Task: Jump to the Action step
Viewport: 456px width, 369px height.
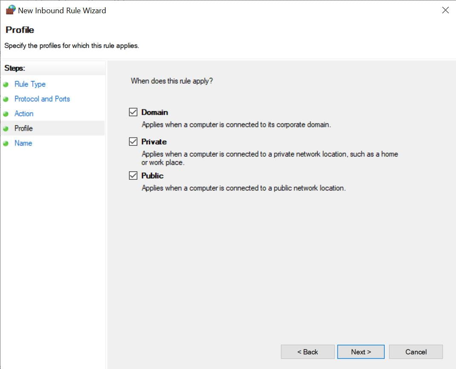Action: [24, 114]
